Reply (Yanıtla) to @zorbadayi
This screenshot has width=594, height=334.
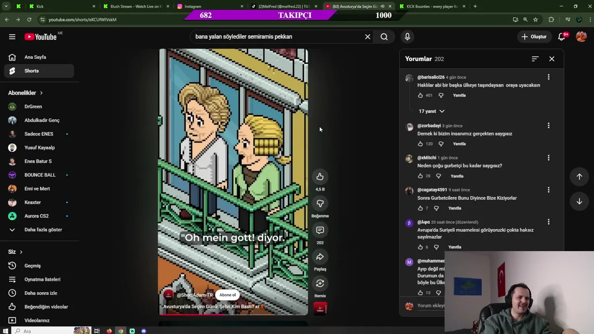(459, 144)
